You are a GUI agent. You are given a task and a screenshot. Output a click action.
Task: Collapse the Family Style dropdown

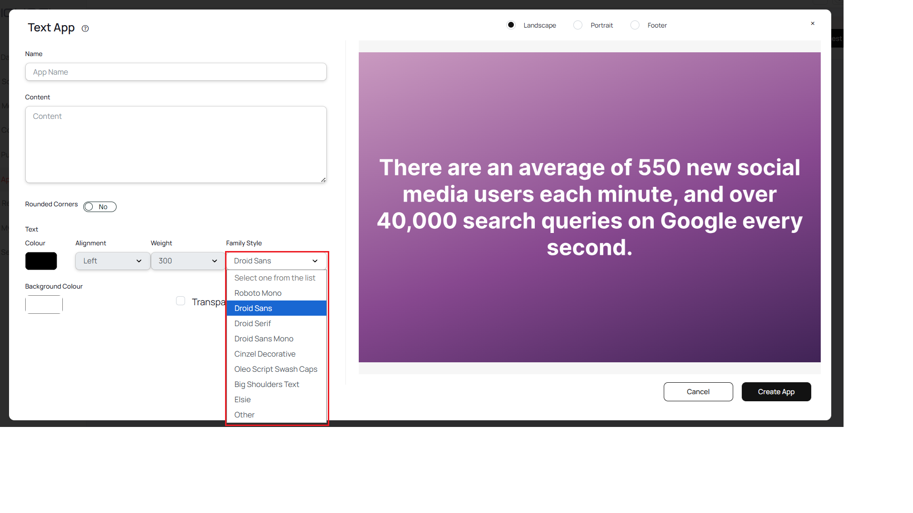tap(276, 261)
